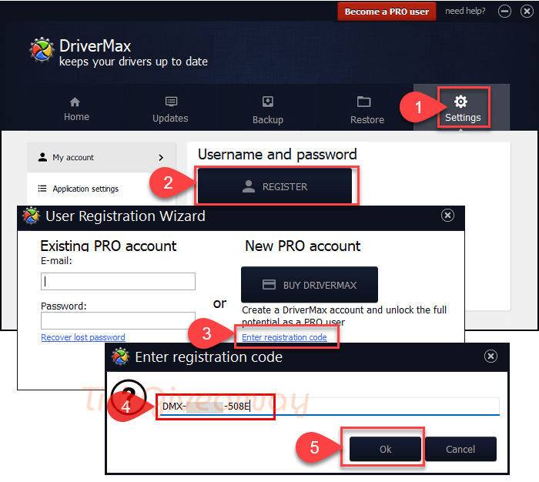This screenshot has height=482, width=539.
Task: Minimize the DriverMax main window
Action: [504, 12]
